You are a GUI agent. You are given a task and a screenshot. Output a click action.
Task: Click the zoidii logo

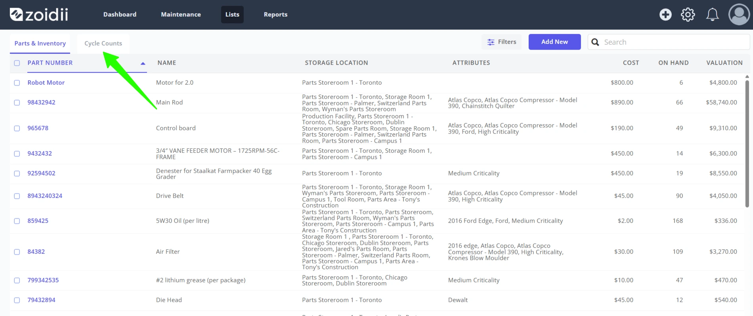39,15
